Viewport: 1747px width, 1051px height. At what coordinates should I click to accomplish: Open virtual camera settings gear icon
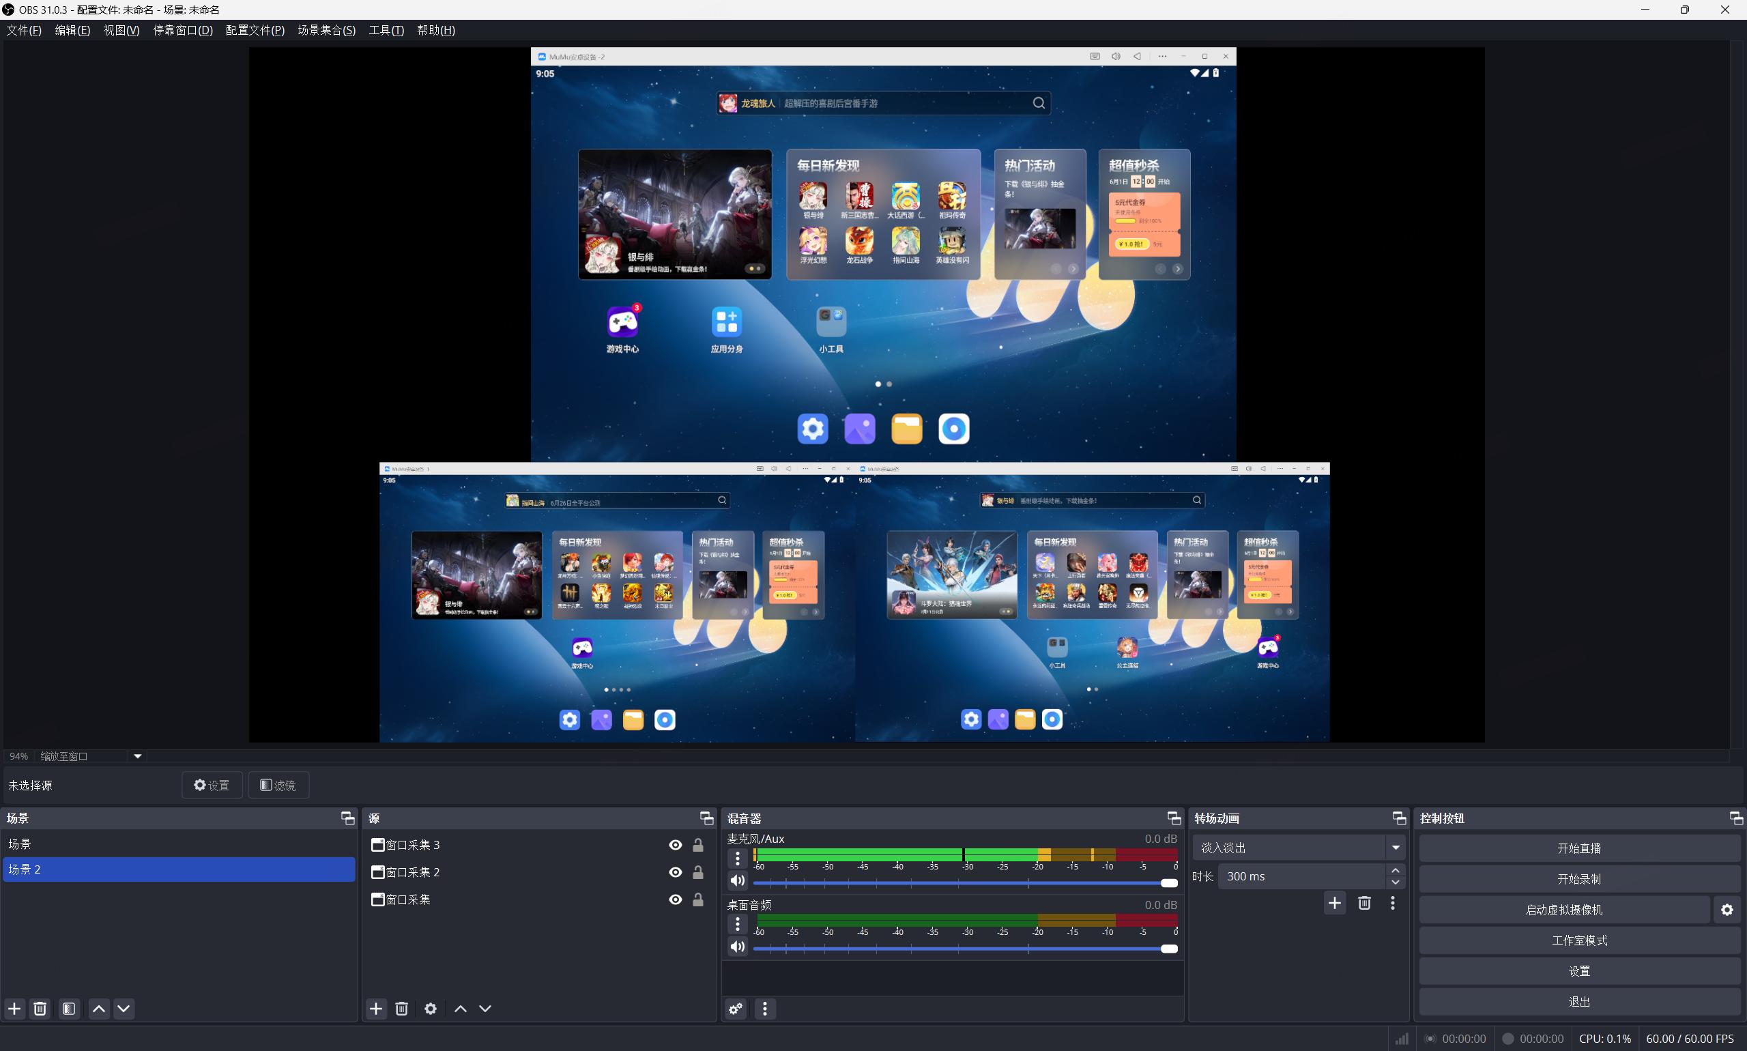coord(1727,910)
